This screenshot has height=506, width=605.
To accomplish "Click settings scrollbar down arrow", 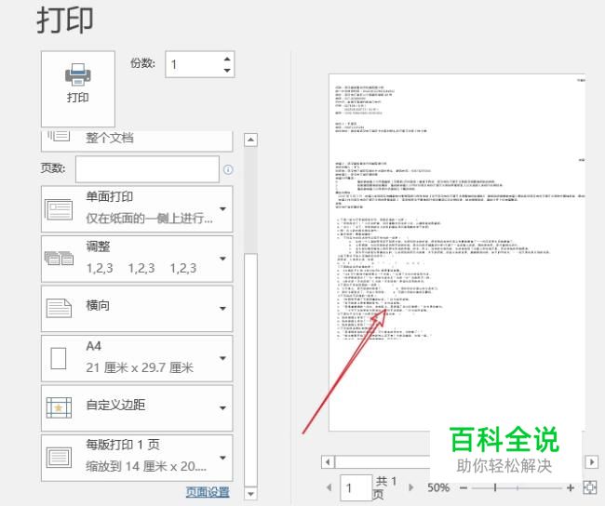I will [x=250, y=494].
